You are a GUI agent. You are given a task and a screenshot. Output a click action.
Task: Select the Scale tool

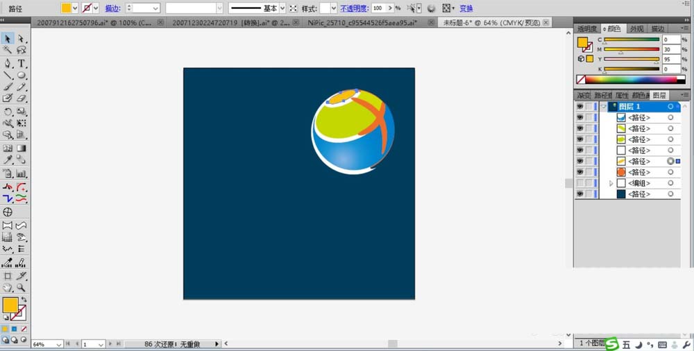[x=21, y=112]
